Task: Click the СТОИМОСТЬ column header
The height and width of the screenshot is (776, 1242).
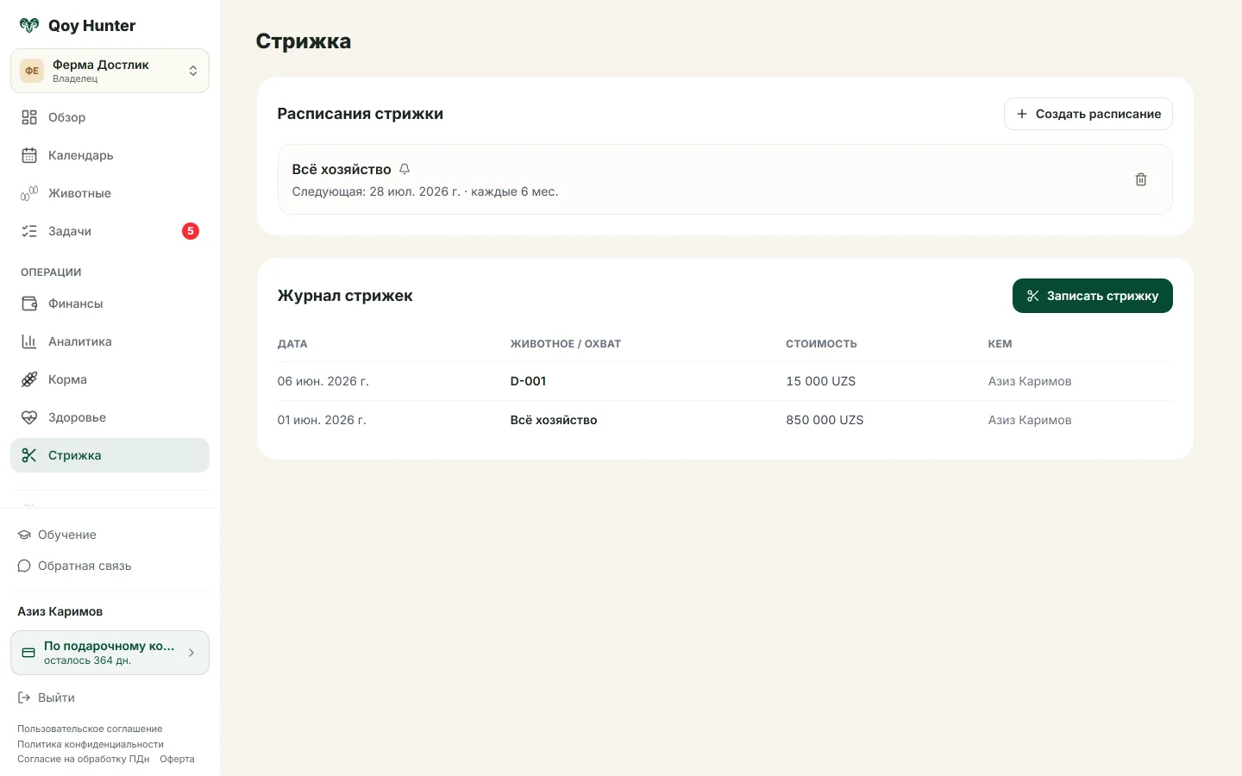Action: point(821,343)
